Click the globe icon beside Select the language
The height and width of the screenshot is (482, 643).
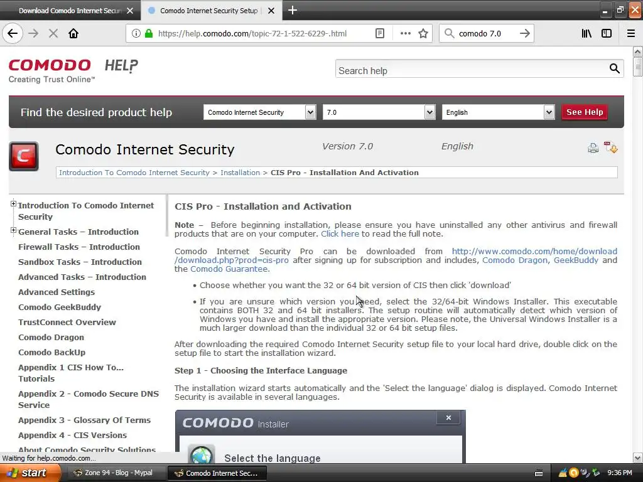pyautogui.click(x=202, y=454)
